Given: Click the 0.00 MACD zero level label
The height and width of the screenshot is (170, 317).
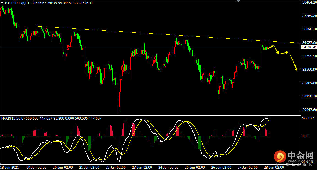Looking at the screenshot, I should coord(305,136).
